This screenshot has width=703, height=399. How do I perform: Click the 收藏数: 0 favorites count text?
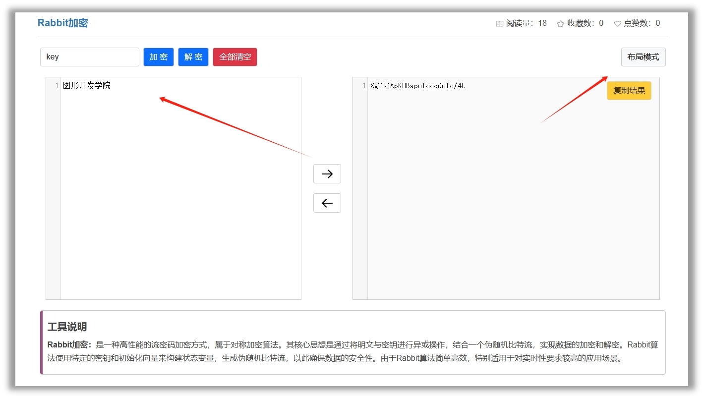pos(586,23)
